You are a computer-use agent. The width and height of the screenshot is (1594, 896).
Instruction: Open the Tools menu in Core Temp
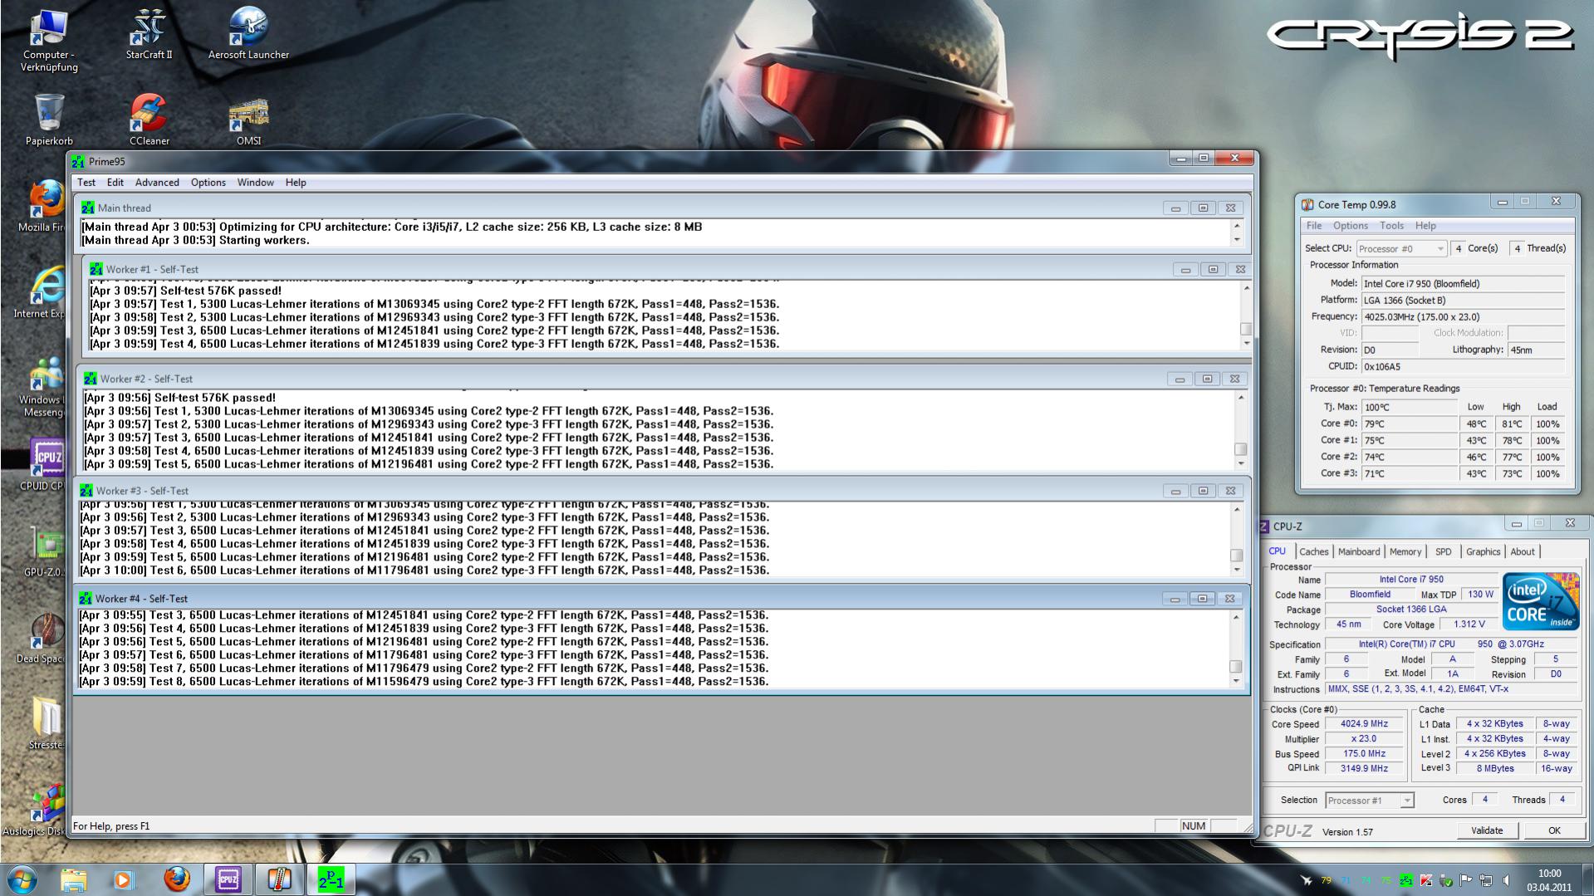tap(1391, 226)
